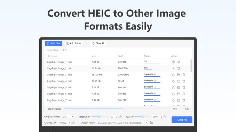Open output folder for Kingshiper image_4
Viewport: 236px width, 132px height.
click(x=178, y=81)
